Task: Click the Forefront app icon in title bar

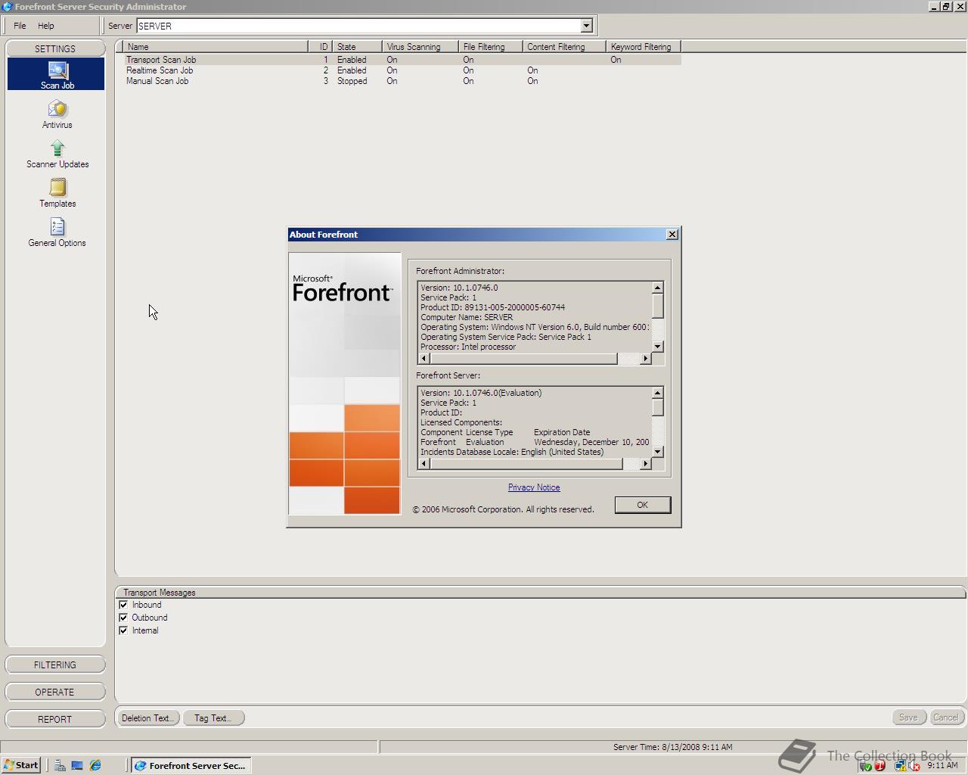Action: 7,7
